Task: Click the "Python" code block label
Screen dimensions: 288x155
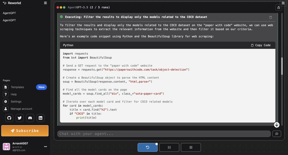Action: pyautogui.click(x=68, y=45)
